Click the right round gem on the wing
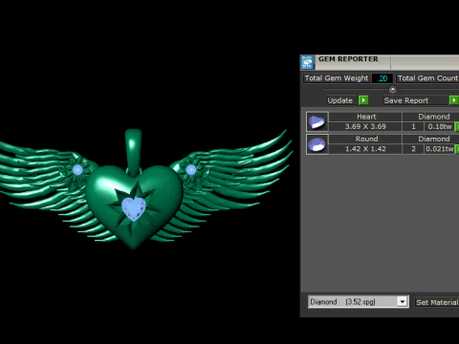Image resolution: width=459 pixels, height=344 pixels. [x=191, y=170]
